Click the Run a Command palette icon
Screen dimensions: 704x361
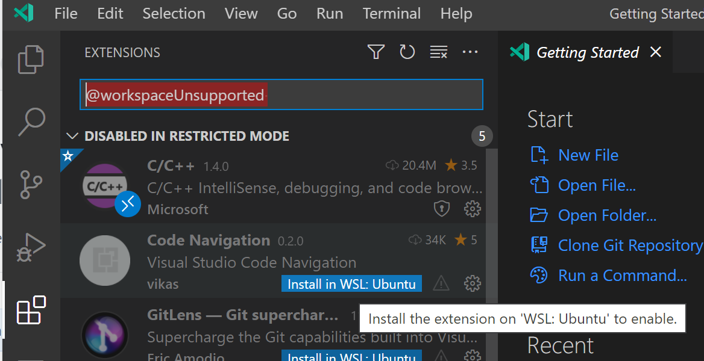[x=539, y=276]
